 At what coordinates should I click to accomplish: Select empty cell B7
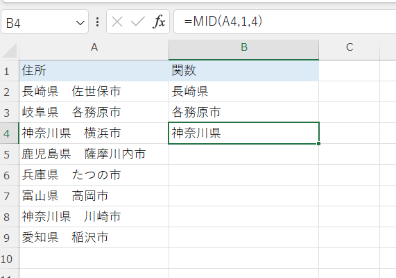click(244, 196)
